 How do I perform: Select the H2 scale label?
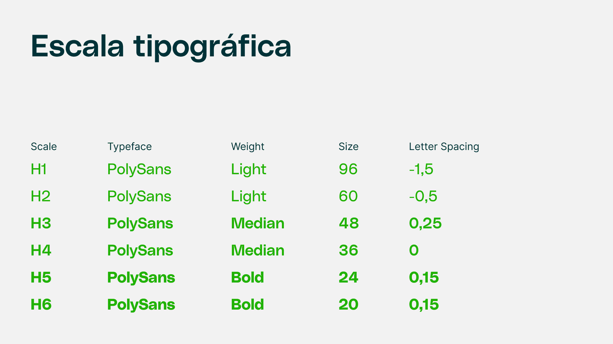click(x=41, y=196)
